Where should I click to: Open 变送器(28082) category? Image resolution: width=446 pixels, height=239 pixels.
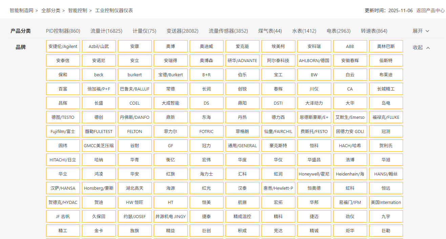click(182, 31)
